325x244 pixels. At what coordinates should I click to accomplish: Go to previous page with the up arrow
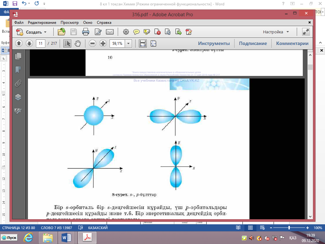[x=19, y=43]
